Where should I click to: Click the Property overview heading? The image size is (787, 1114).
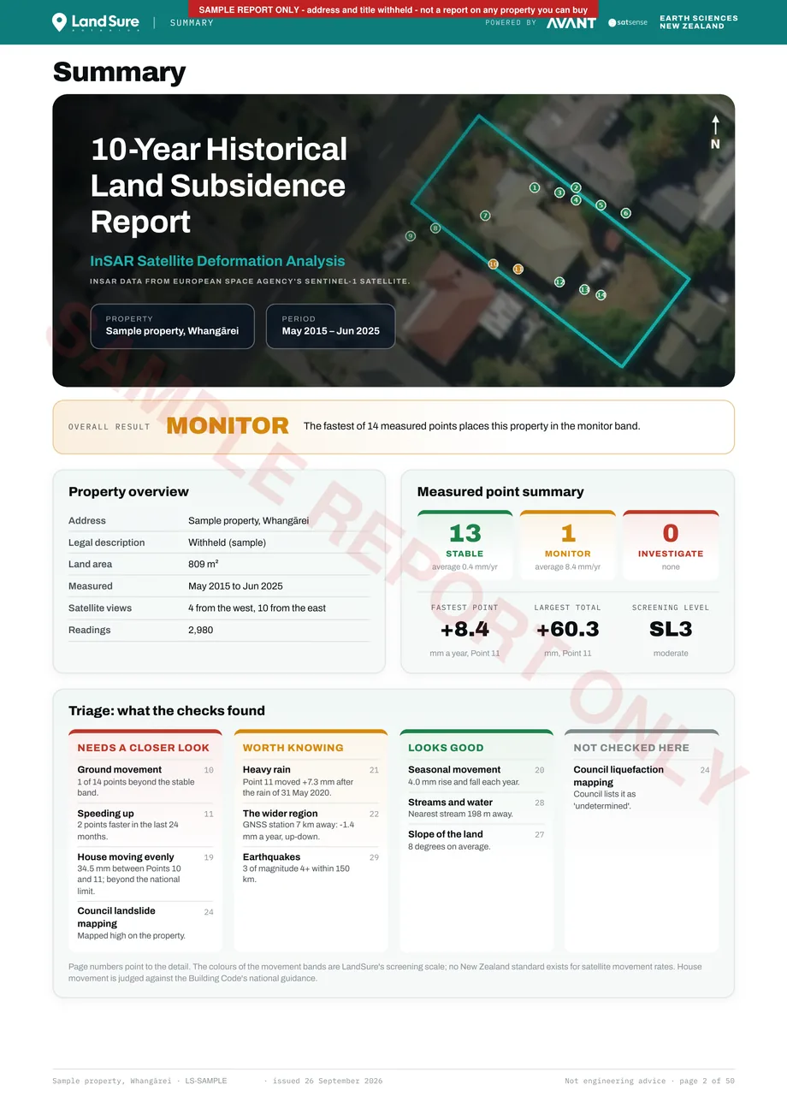[x=128, y=492]
